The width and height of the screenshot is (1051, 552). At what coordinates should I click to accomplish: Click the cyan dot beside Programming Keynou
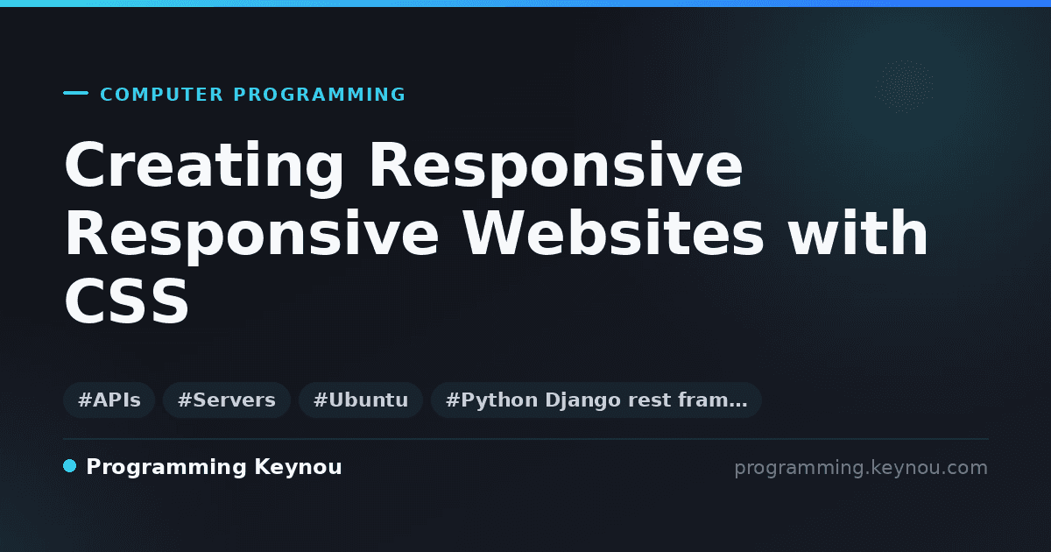[x=70, y=466]
